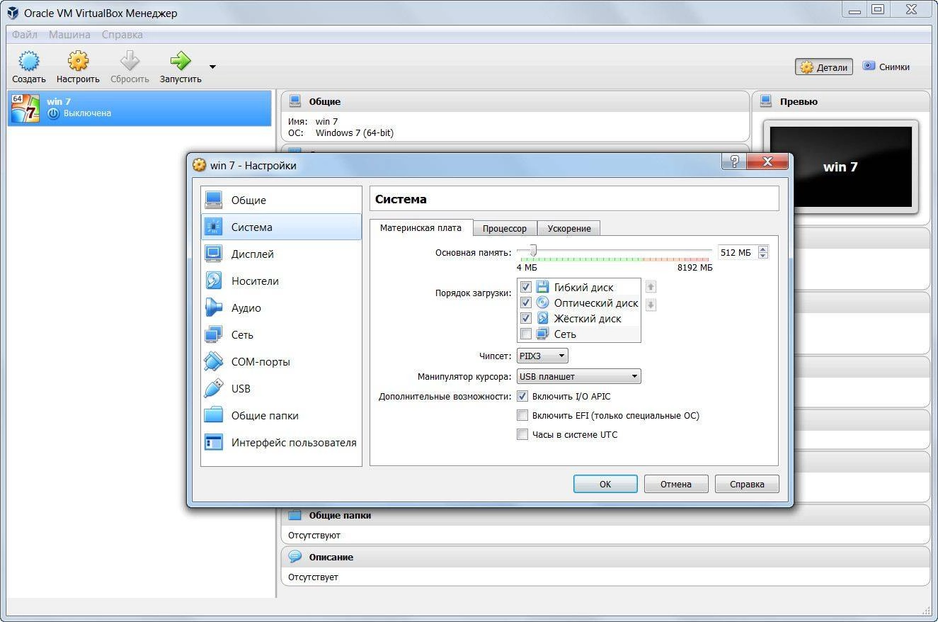938x622 pixels.
Task: Open COM-порты settings category
Action: click(281, 362)
